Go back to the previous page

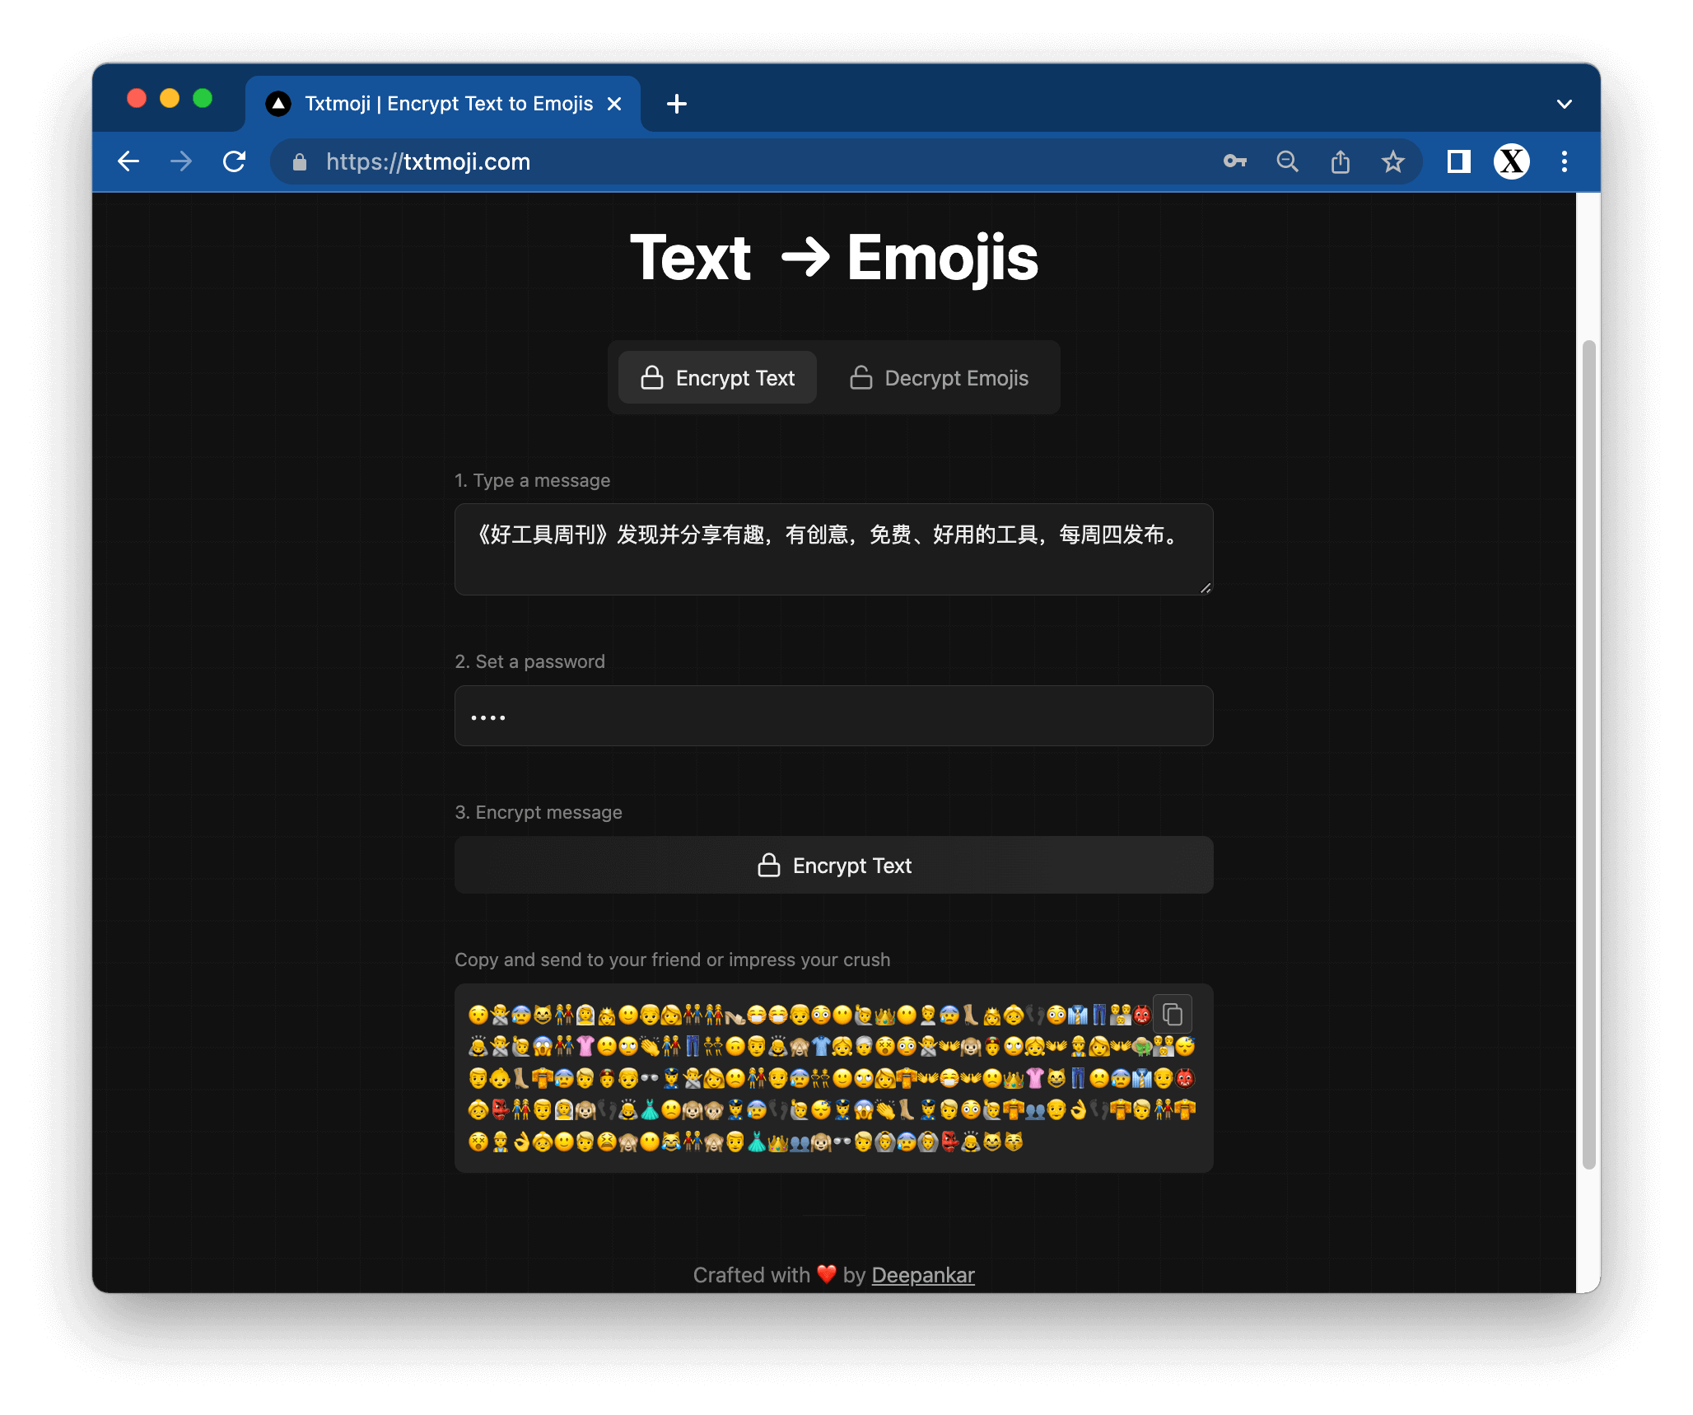129,161
